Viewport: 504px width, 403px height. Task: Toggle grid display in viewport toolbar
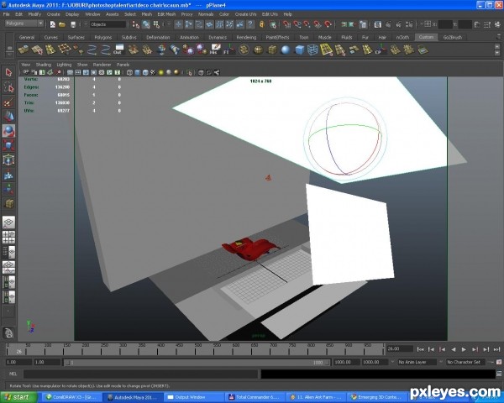70,73
